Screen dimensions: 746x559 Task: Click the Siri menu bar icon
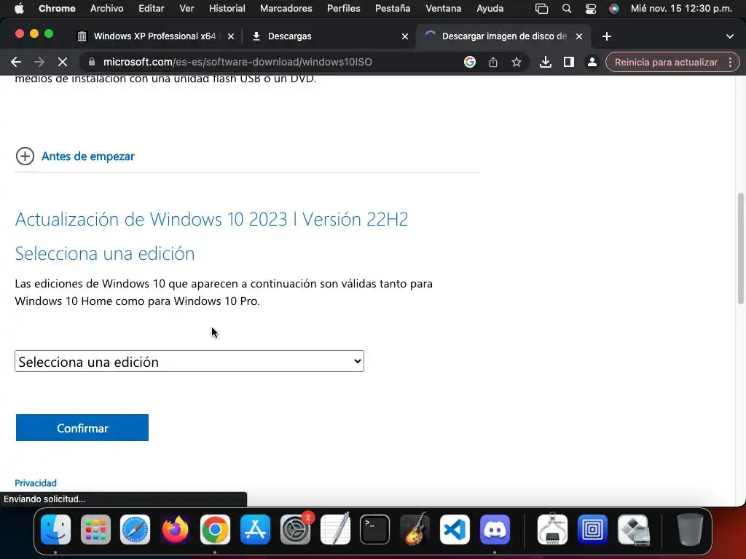pyautogui.click(x=614, y=9)
